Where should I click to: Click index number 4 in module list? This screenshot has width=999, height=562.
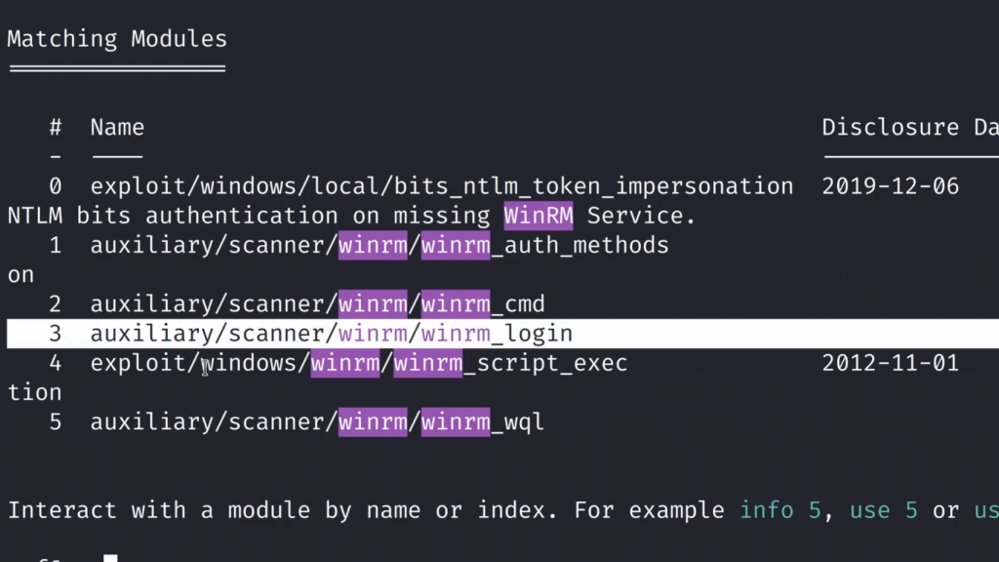[56, 364]
